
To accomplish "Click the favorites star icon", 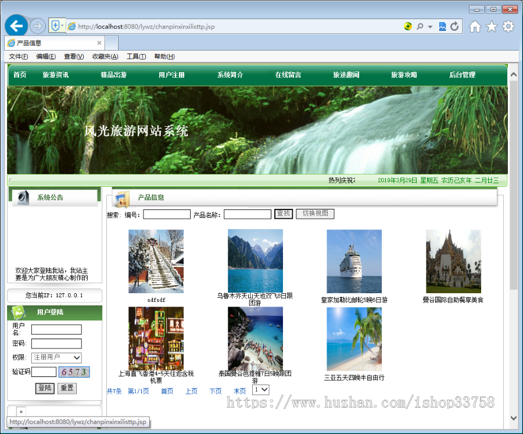I will point(492,26).
